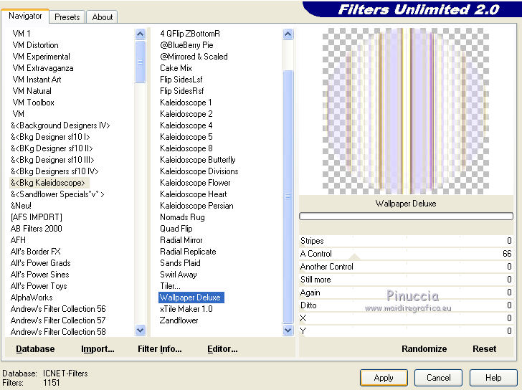The image size is (522, 390).
Task: Select Kaleidoscope Butterfly filter
Action: coord(198,160)
